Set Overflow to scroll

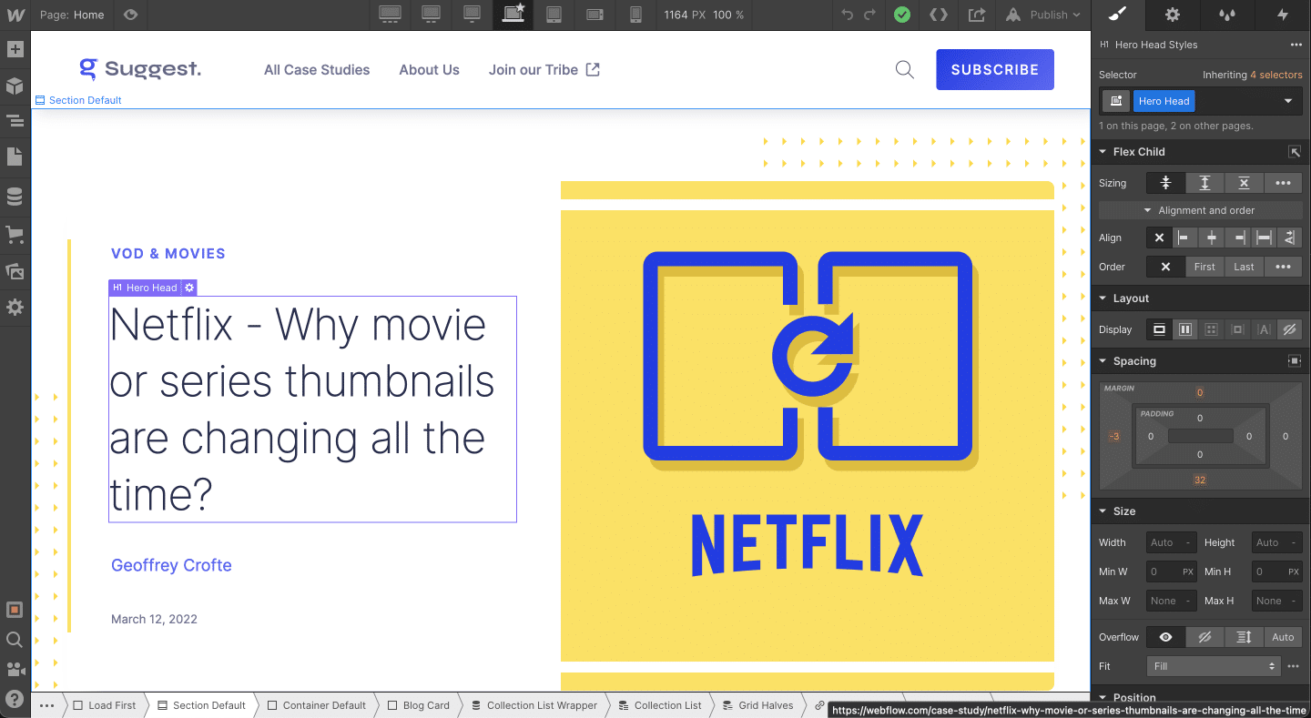pos(1244,637)
